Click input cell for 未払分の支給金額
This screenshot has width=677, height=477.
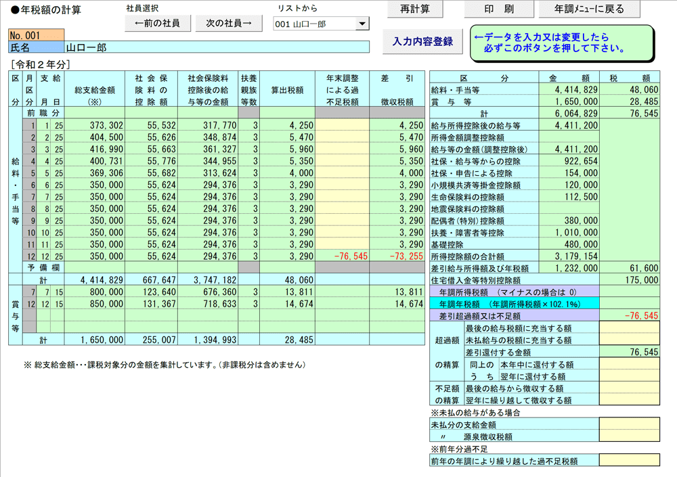tap(630, 424)
